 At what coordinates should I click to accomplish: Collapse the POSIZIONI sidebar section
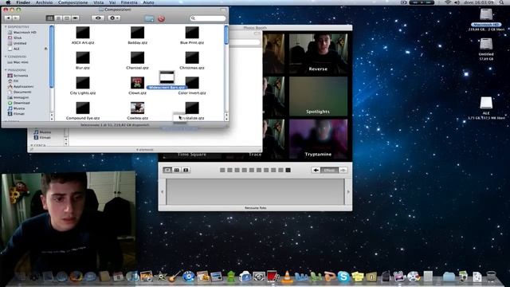point(6,70)
